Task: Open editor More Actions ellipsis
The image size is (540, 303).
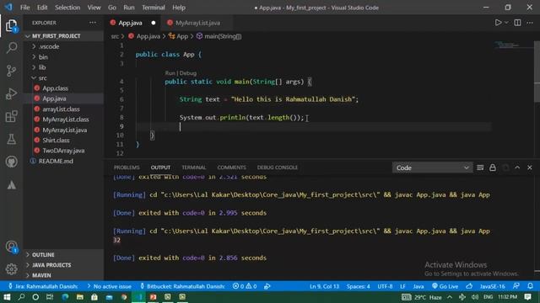Action: tap(530, 23)
